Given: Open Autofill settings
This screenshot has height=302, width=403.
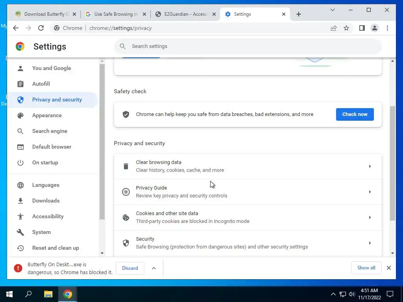Looking at the screenshot, I should 53,84.
